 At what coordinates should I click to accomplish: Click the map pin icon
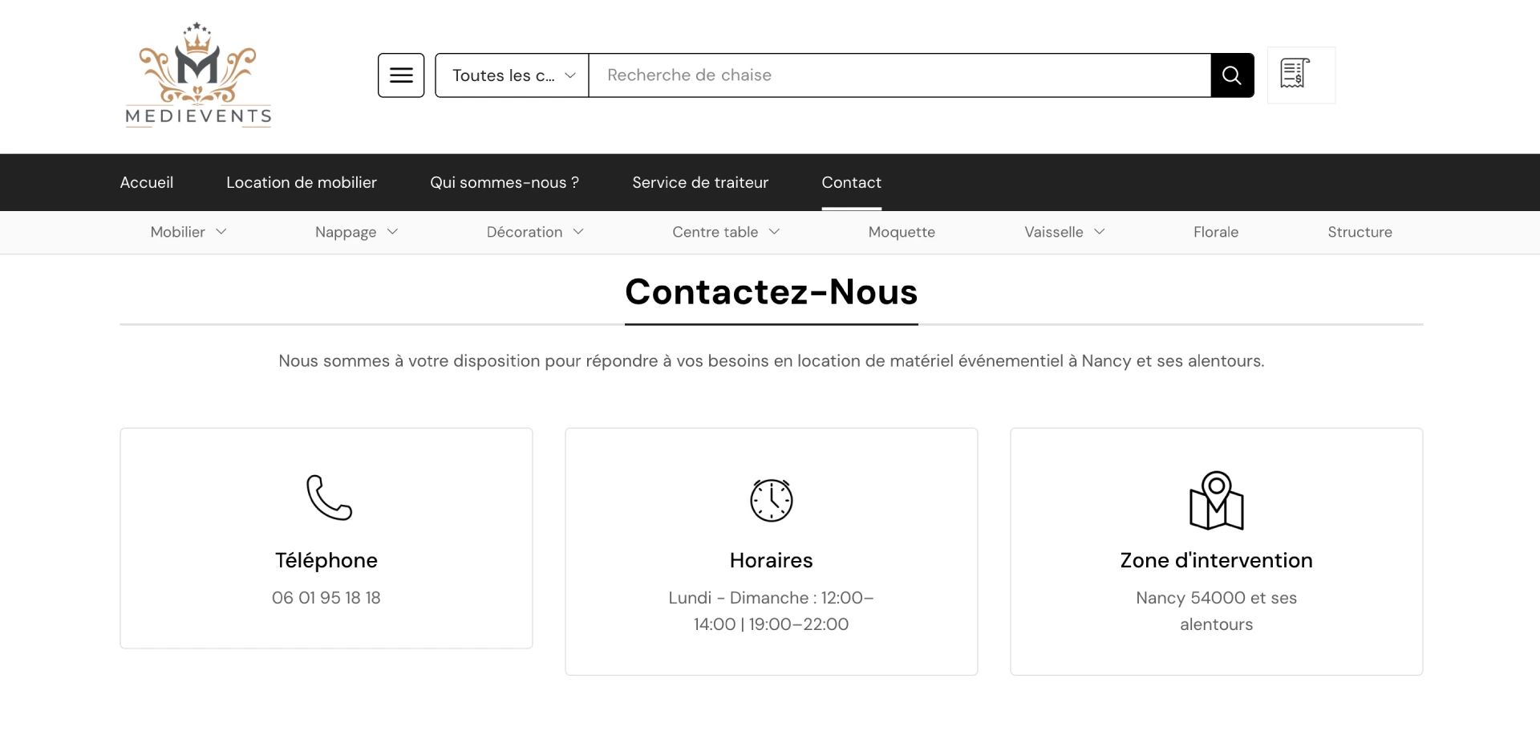[1216, 501]
